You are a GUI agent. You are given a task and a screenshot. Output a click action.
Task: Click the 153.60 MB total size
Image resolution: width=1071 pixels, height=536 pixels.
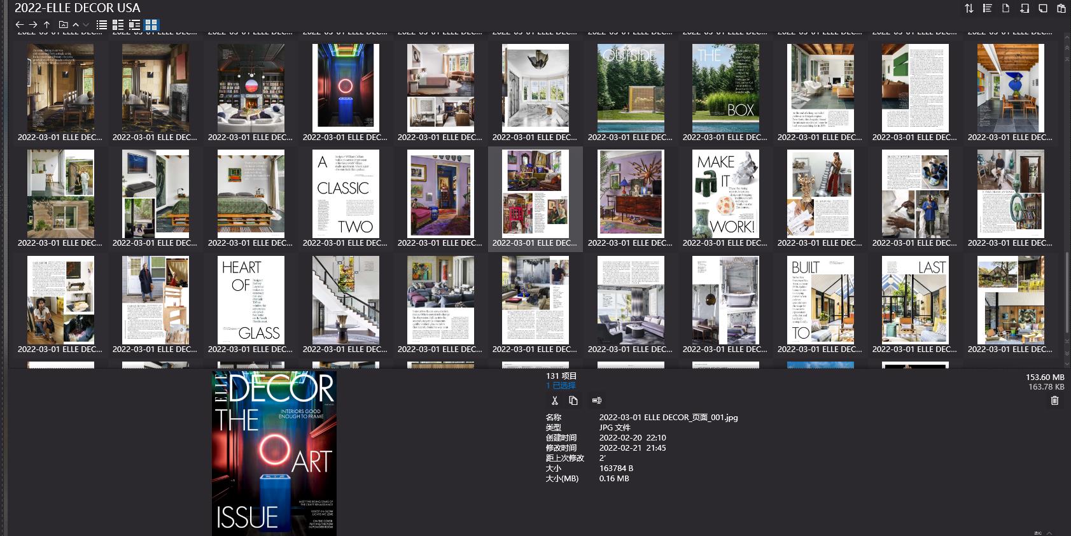click(1045, 377)
